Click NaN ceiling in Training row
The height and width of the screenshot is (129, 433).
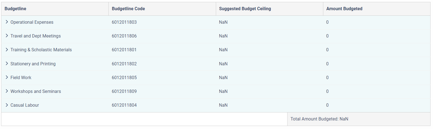coord(223,50)
